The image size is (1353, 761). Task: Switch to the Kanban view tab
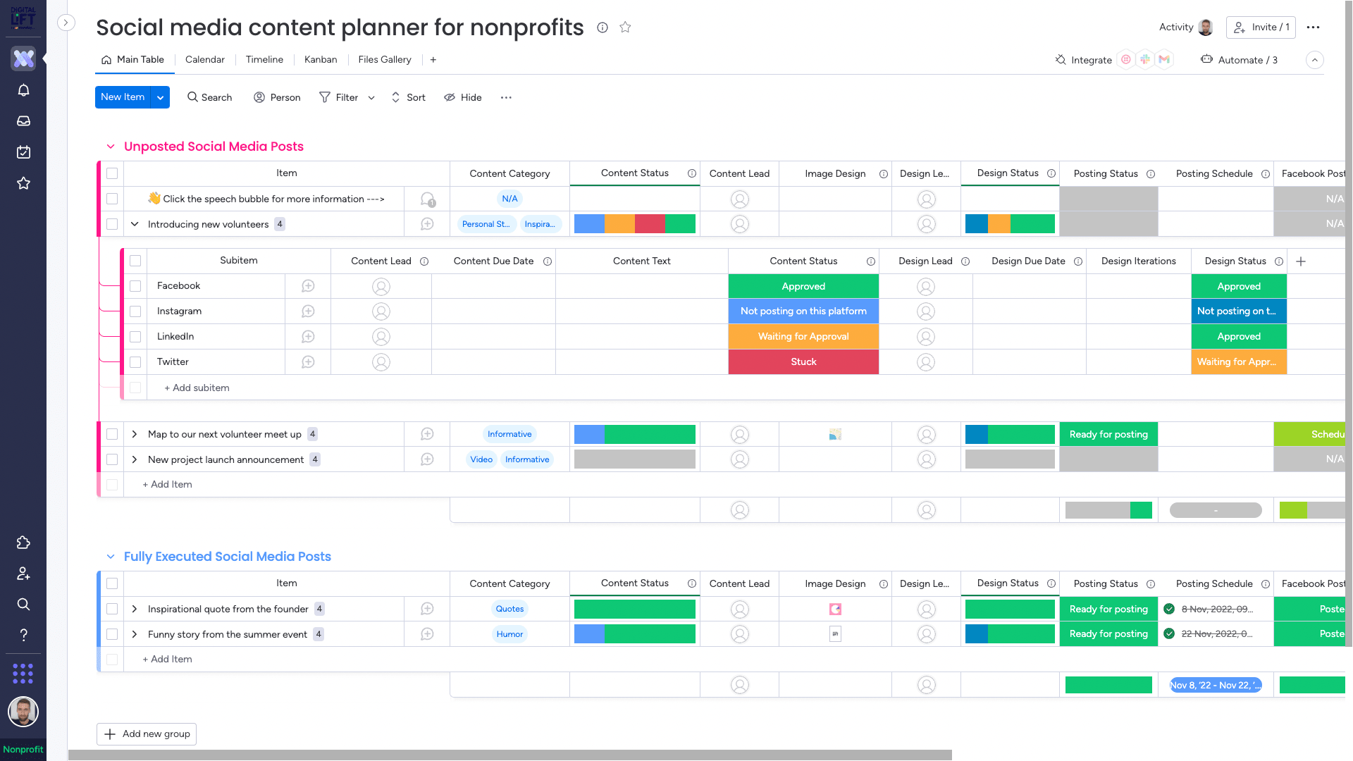(321, 60)
